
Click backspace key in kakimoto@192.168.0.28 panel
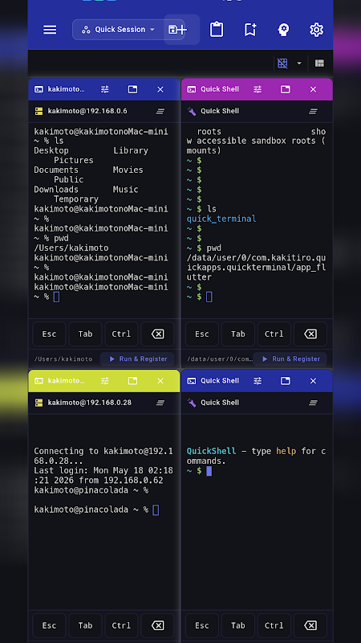tap(157, 625)
